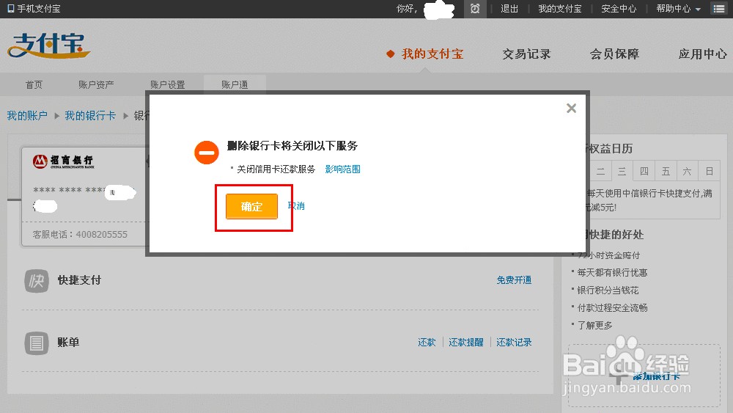Click 银行积分当钱花 benefit text
The image size is (733, 413).
[x=608, y=290]
